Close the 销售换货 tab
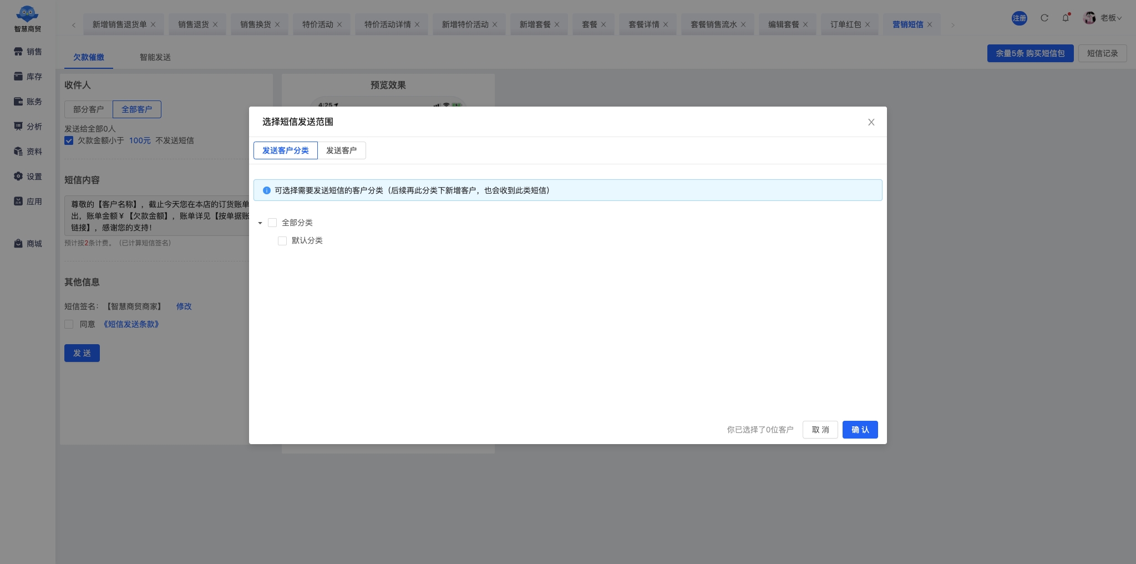 (277, 24)
